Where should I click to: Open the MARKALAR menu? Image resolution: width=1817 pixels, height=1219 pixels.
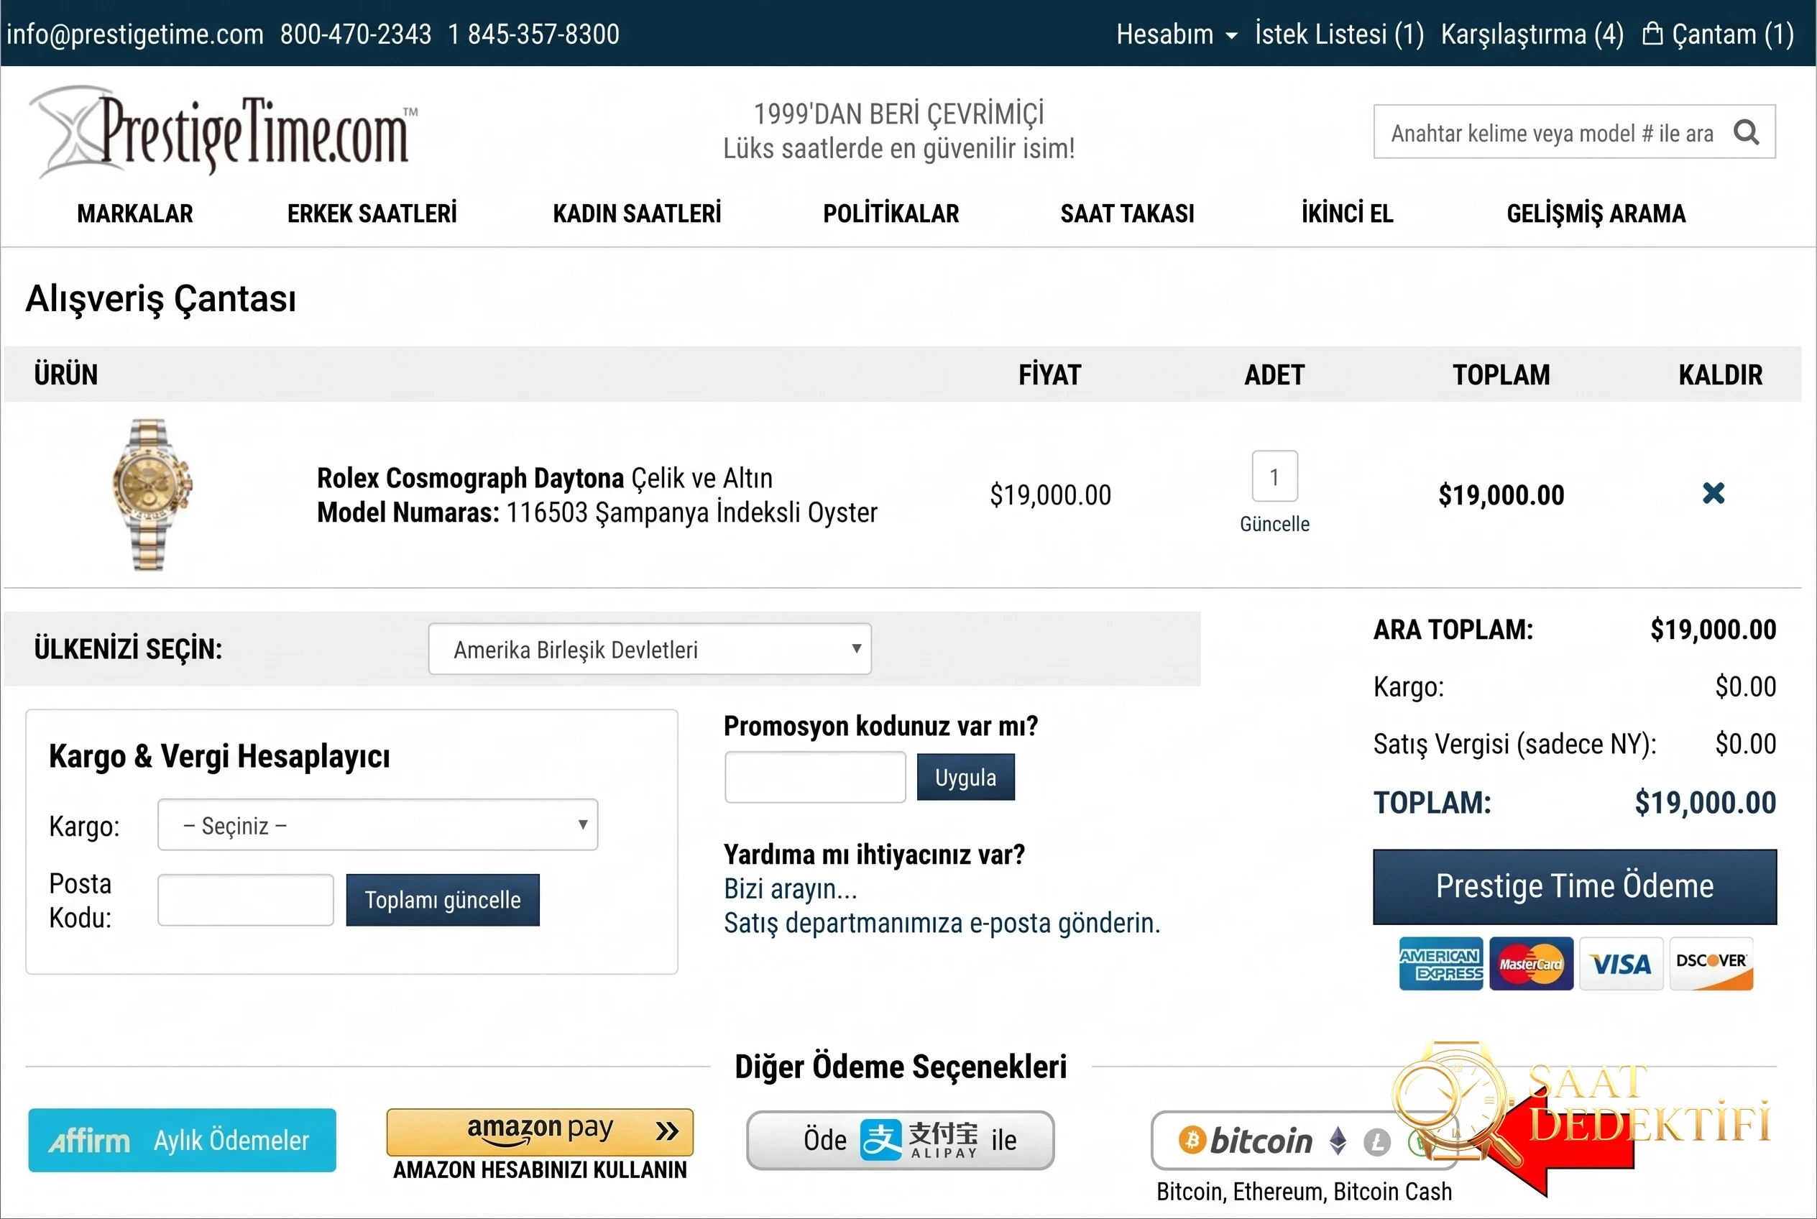tap(135, 213)
